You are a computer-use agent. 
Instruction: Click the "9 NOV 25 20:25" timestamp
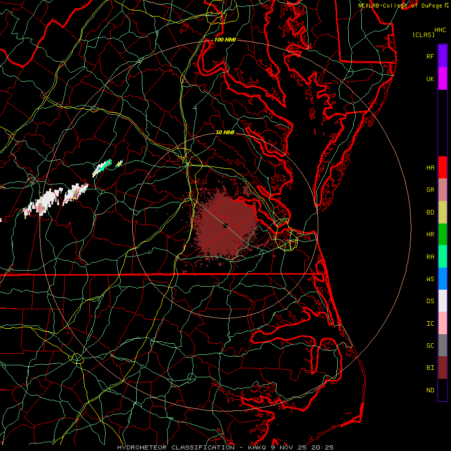pyautogui.click(x=302, y=447)
